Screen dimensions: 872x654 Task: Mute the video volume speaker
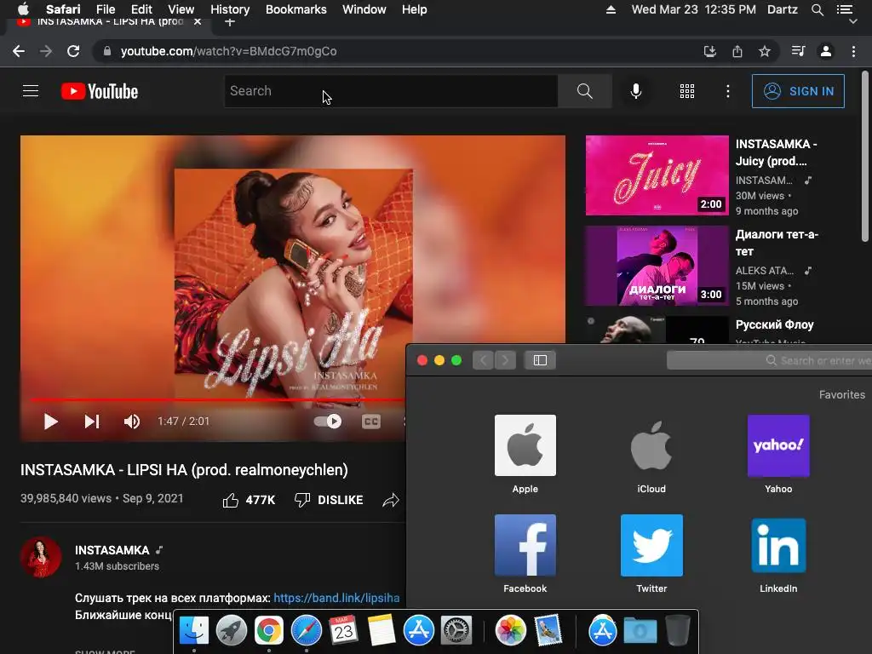(132, 422)
